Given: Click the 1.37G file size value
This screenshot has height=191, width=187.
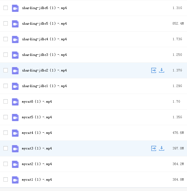Looking at the screenshot, I should 177,70.
